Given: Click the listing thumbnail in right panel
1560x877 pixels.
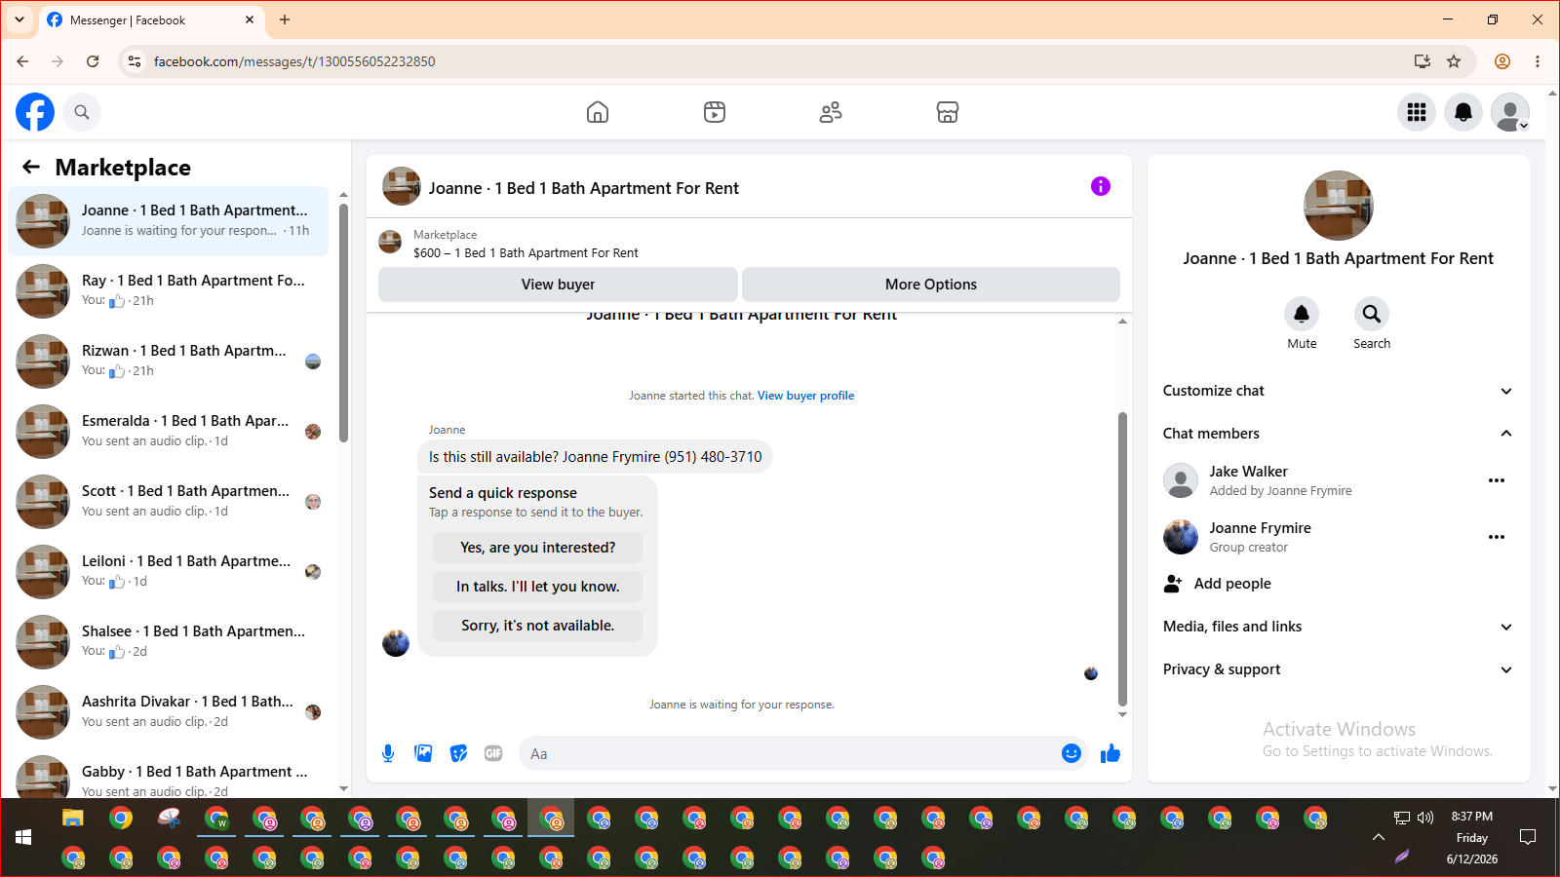Looking at the screenshot, I should [x=1339, y=206].
